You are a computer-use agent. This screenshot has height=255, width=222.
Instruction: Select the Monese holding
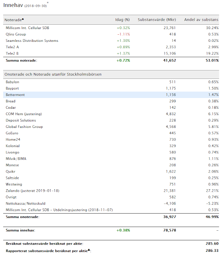tap(111, 165)
